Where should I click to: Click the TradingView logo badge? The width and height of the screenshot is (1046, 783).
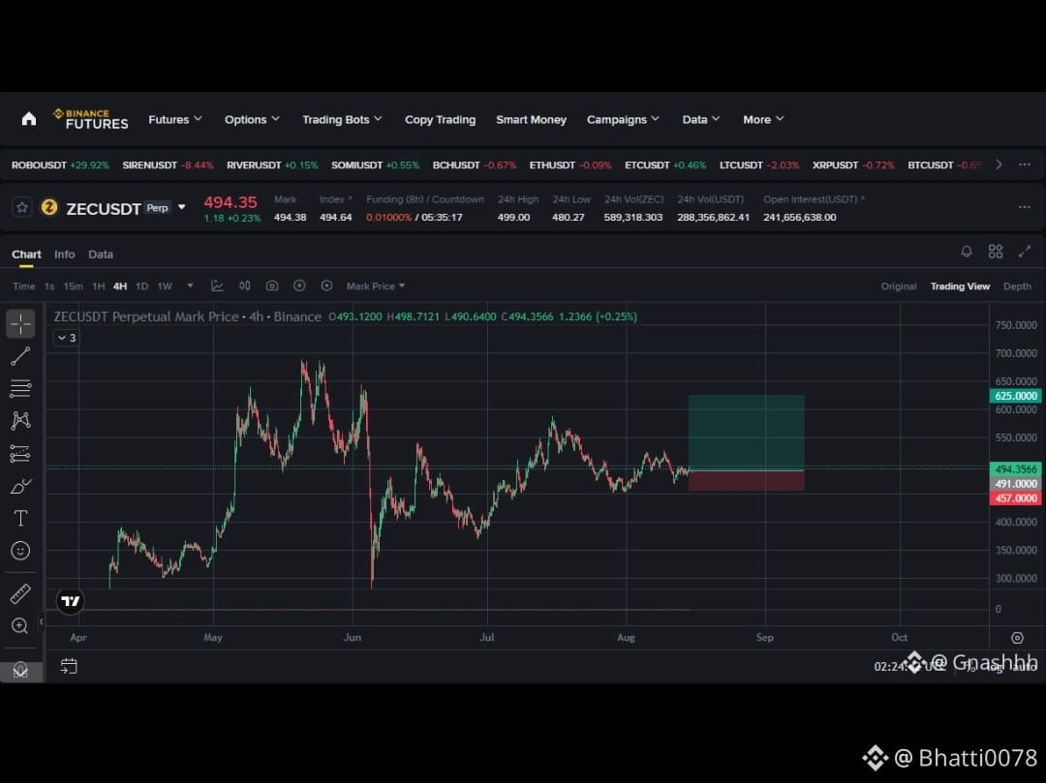coord(70,601)
